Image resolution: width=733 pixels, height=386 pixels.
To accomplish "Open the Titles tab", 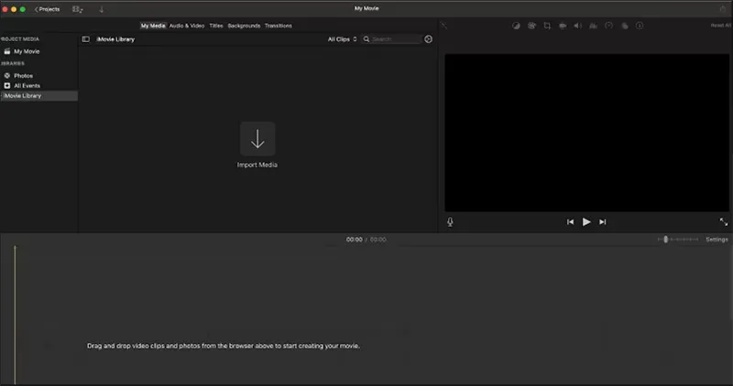I will [x=216, y=26].
